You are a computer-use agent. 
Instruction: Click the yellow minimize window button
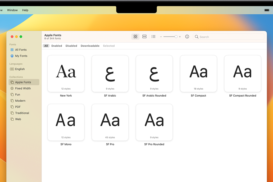16,37
